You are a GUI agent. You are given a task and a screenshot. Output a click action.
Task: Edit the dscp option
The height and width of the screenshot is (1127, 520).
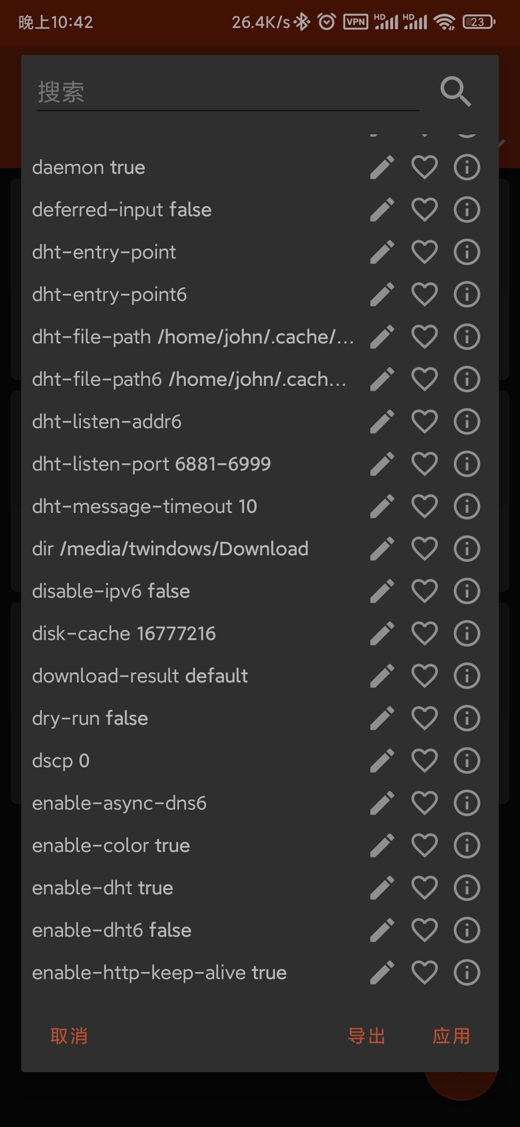coord(382,761)
